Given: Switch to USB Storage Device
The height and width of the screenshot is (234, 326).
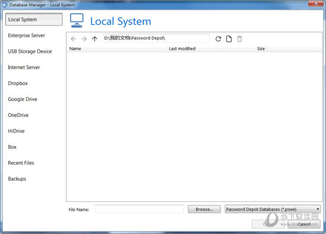Looking at the screenshot, I should tap(30, 52).
